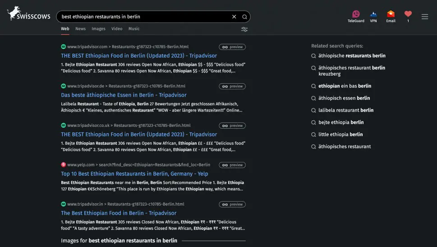
Task: Clear the search query with X icon
Action: 234,17
